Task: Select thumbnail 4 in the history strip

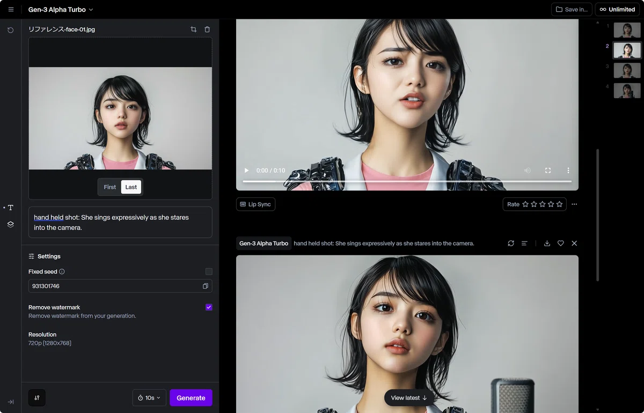Action: 627,90
